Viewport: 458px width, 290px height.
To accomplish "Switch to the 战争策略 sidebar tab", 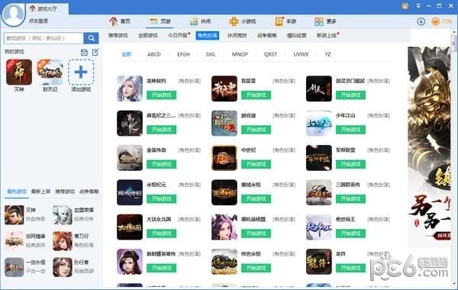I will (89, 192).
